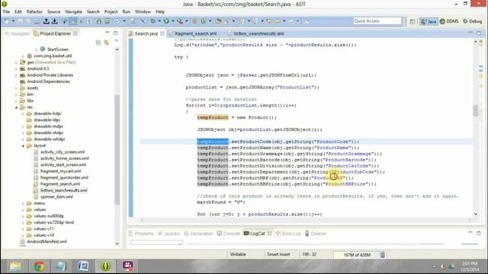Click the green Run toolbar icon
488x274 pixels.
pyautogui.click(x=166, y=21)
